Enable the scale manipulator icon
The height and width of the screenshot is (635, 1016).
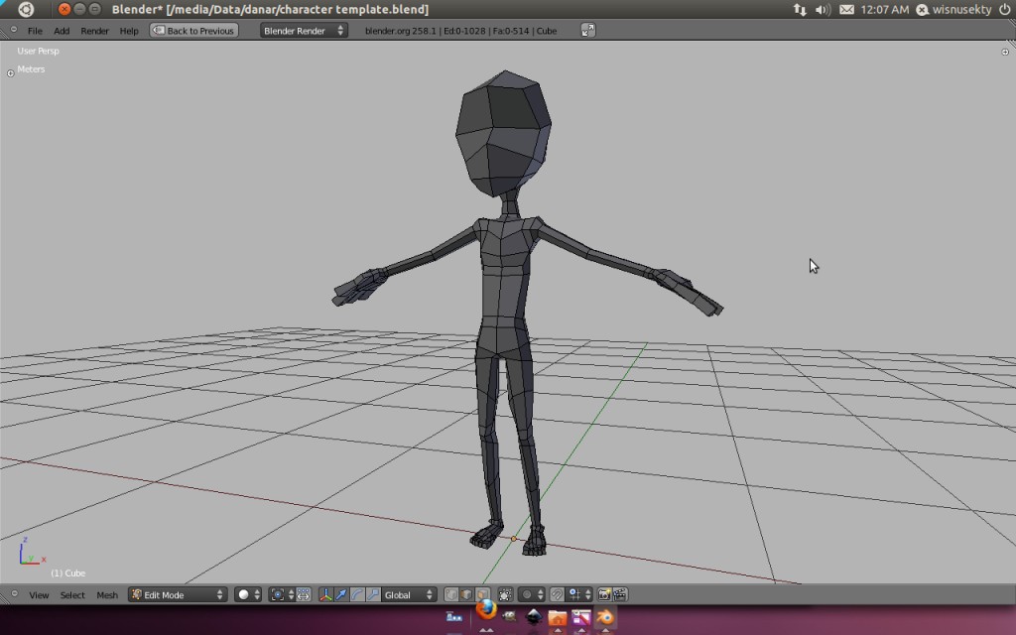click(x=373, y=594)
